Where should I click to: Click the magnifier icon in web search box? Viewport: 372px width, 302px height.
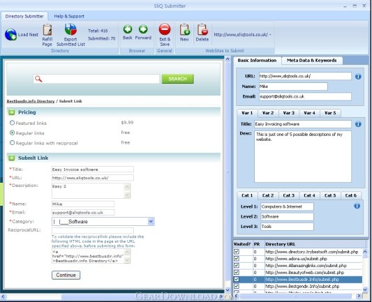pyautogui.click(x=38, y=79)
